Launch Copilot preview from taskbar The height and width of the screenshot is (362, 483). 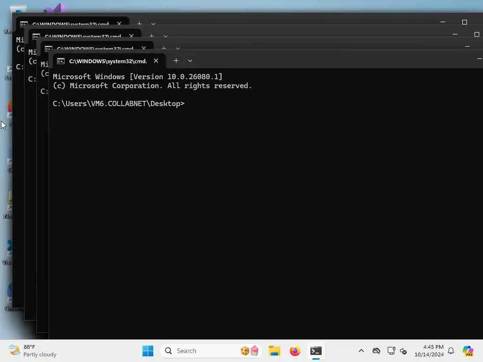468,351
